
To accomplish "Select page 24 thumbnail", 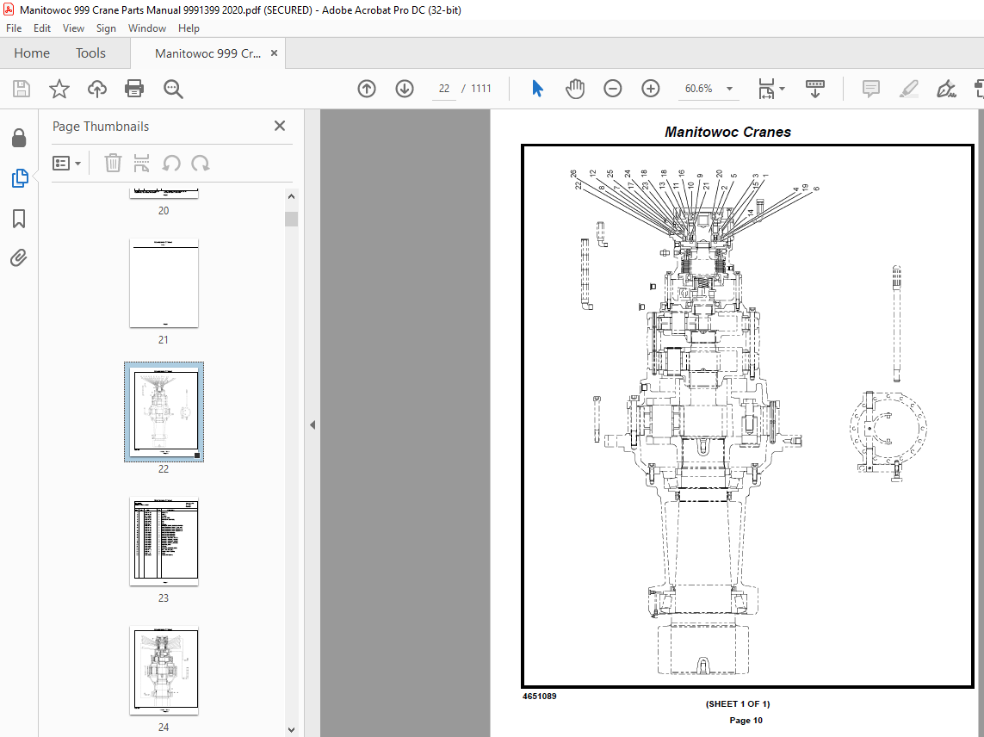I will pos(164,671).
